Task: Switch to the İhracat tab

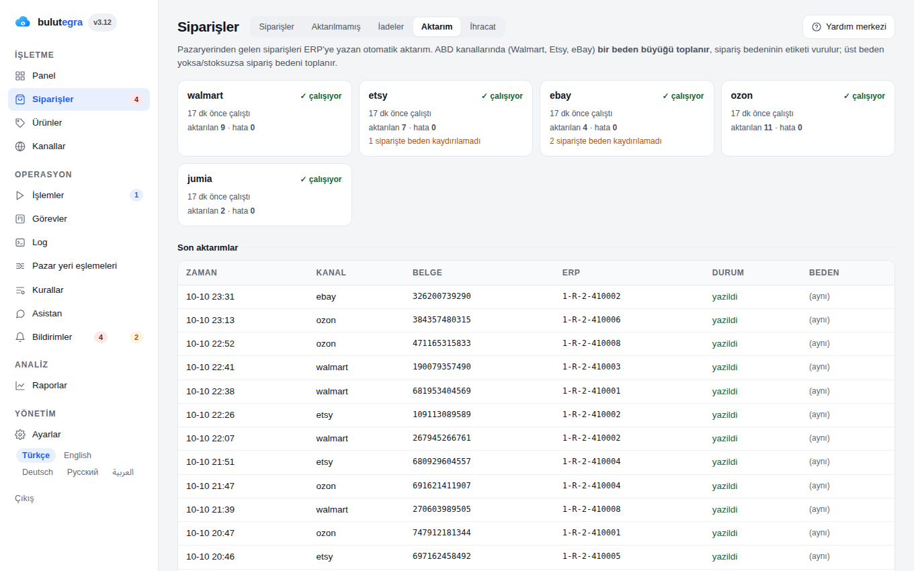Action: coord(483,27)
